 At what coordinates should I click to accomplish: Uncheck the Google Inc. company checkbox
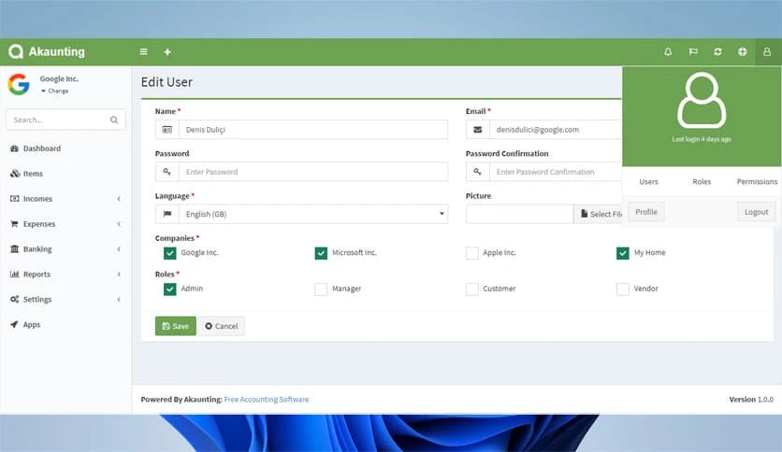click(x=169, y=253)
